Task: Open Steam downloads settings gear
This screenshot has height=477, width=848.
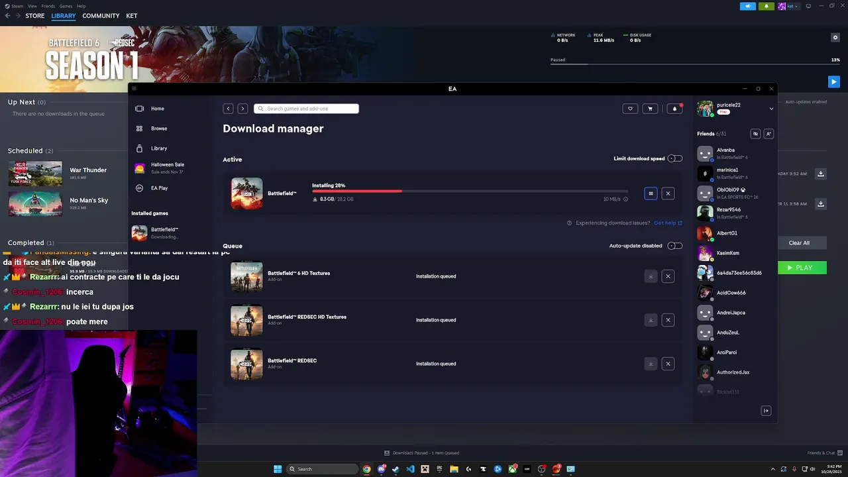Action: click(x=835, y=37)
